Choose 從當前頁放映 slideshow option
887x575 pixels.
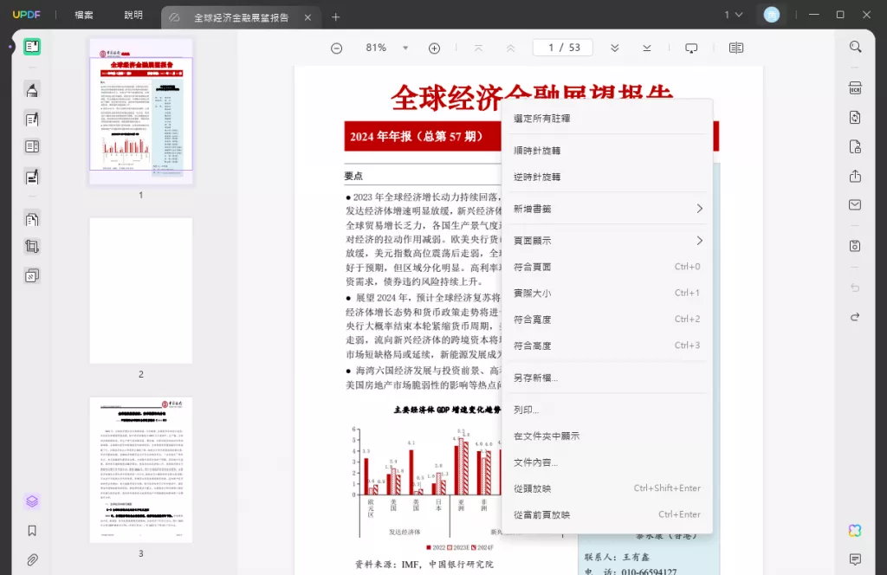coord(607,514)
